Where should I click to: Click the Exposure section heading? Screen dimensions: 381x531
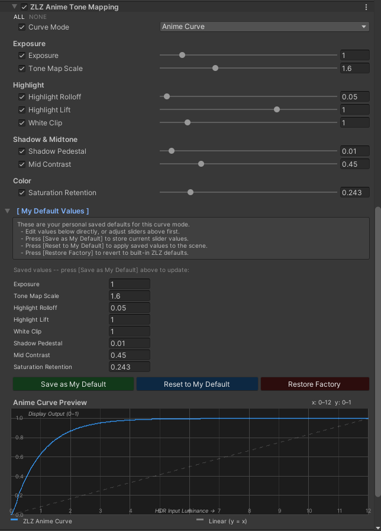[29, 44]
